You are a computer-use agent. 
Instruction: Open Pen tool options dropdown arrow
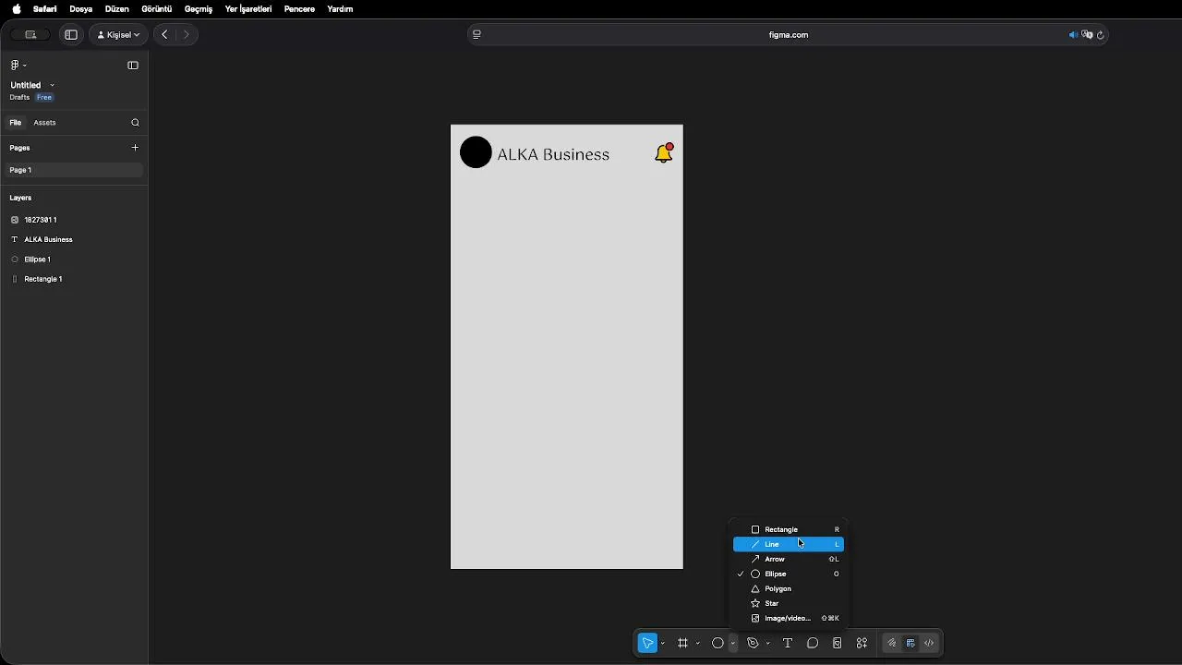click(x=767, y=644)
